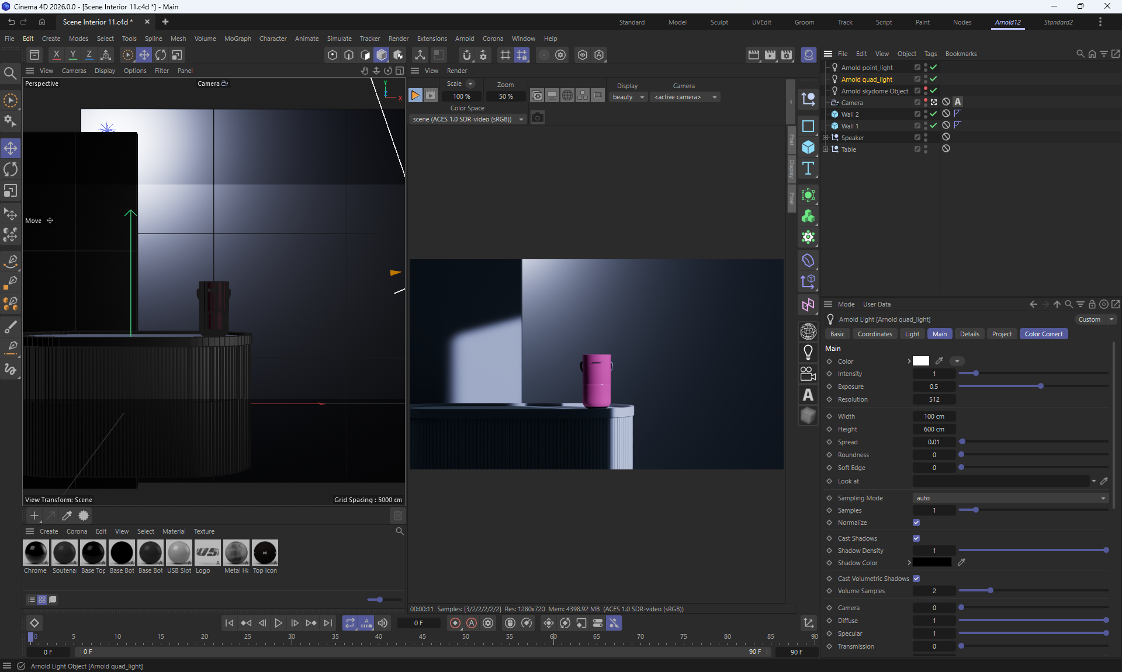Start the Arnold IPR render play button

point(415,95)
